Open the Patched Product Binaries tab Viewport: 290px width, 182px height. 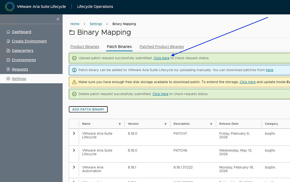(162, 47)
